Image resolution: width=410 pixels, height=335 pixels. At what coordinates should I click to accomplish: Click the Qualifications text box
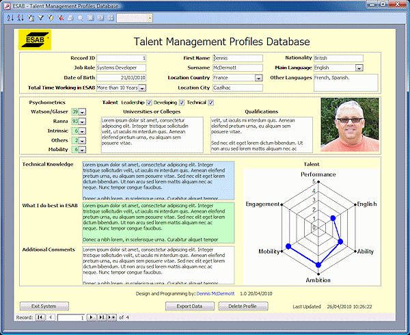click(262, 135)
